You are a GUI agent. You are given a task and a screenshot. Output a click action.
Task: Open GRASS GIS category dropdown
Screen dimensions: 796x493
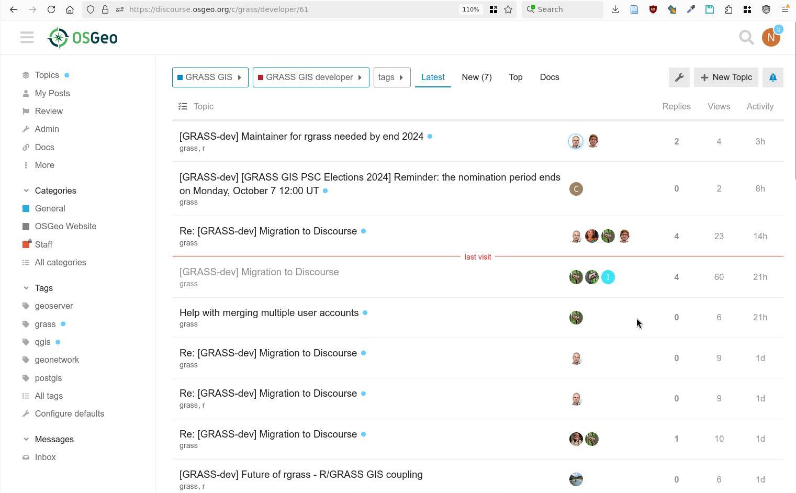coord(210,77)
